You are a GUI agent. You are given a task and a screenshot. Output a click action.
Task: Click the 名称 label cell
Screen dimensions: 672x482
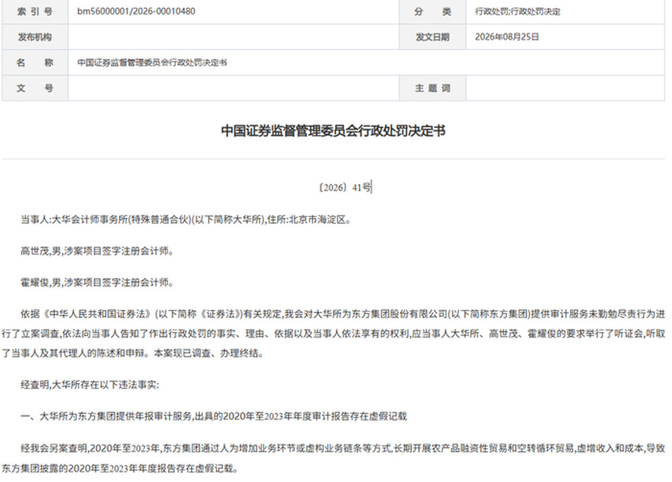point(35,63)
